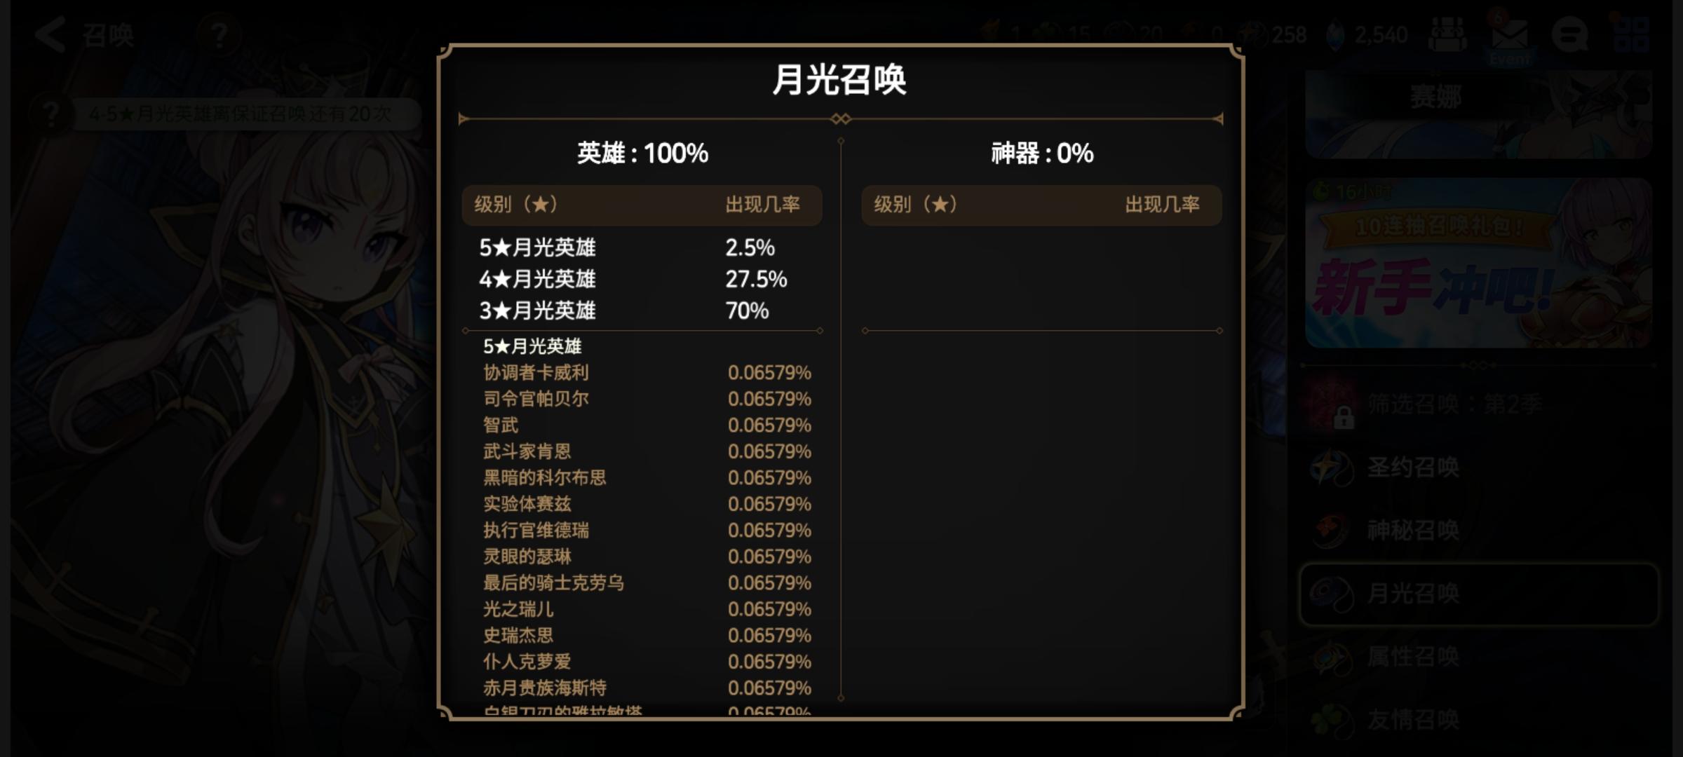Open the 新手冲吧 10连抽 banner
Viewport: 1683px width, 757px height.
point(1478,264)
